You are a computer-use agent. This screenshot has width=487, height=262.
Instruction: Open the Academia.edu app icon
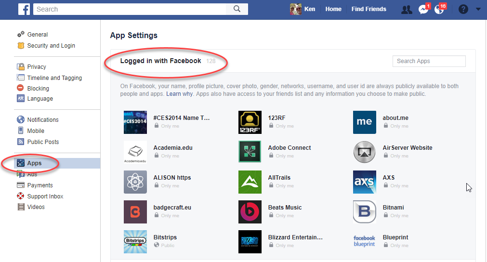(135, 152)
